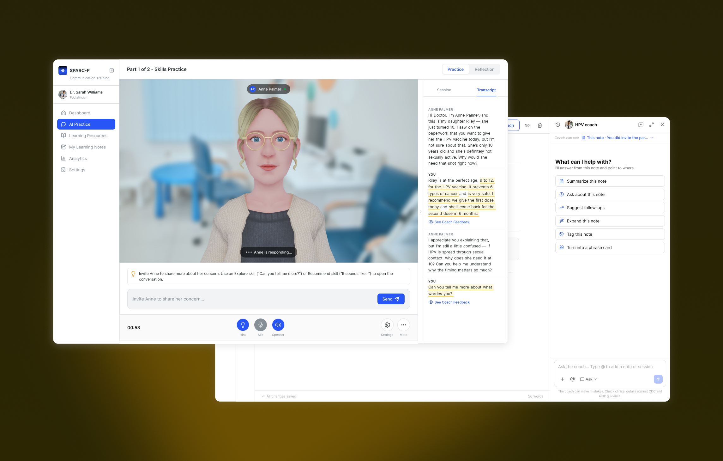
Task: Switch to the Reflection tab
Action: tap(484, 69)
